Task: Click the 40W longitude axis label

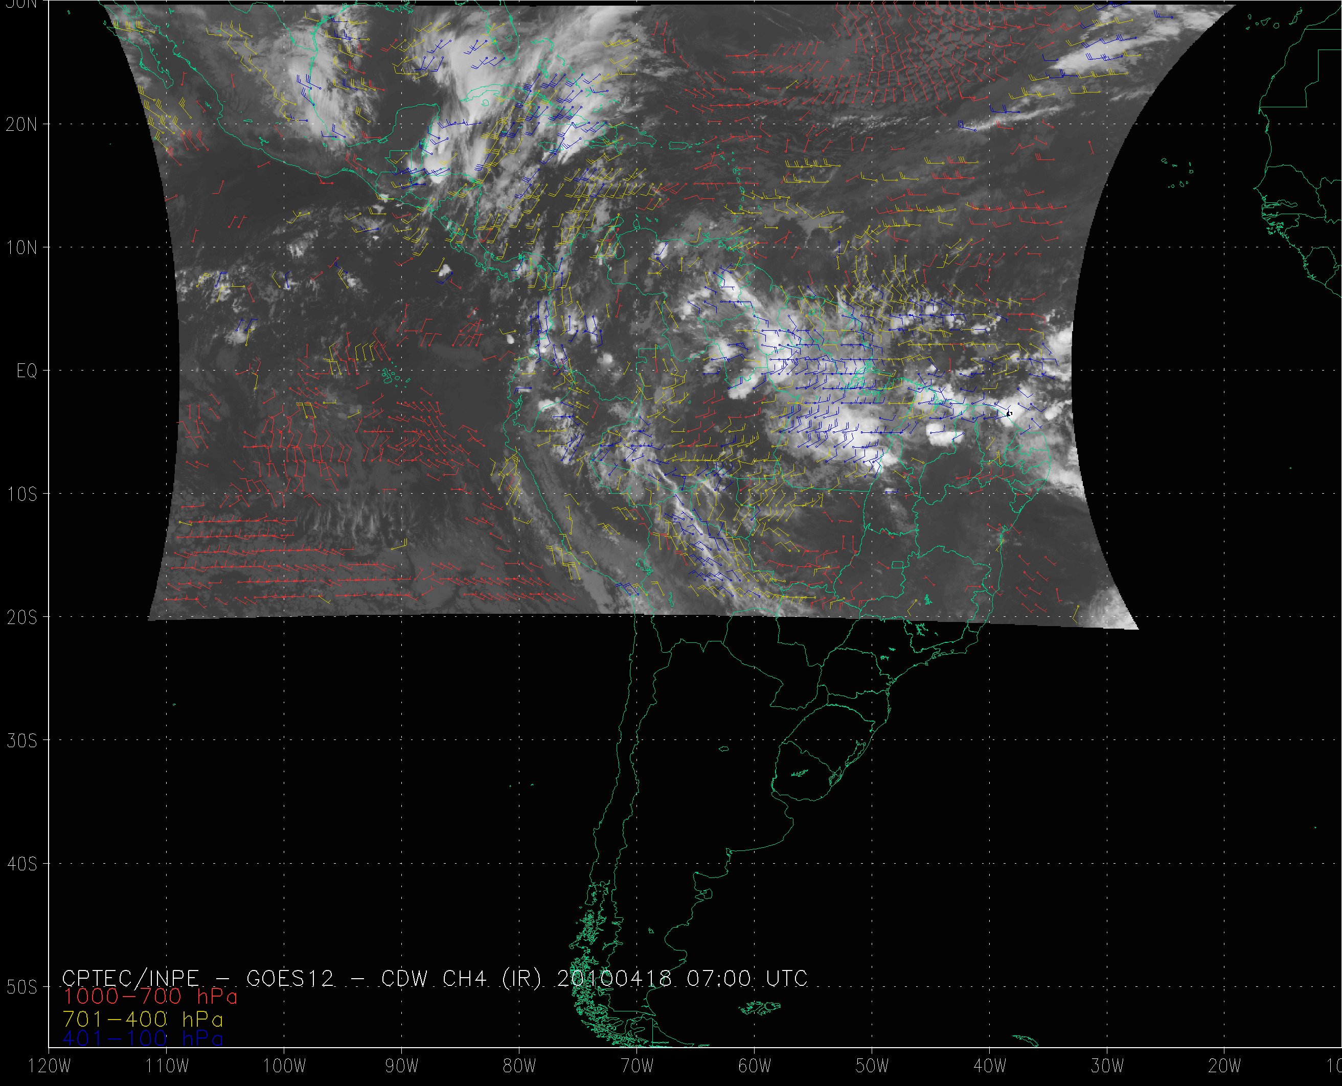Action: click(x=990, y=1066)
